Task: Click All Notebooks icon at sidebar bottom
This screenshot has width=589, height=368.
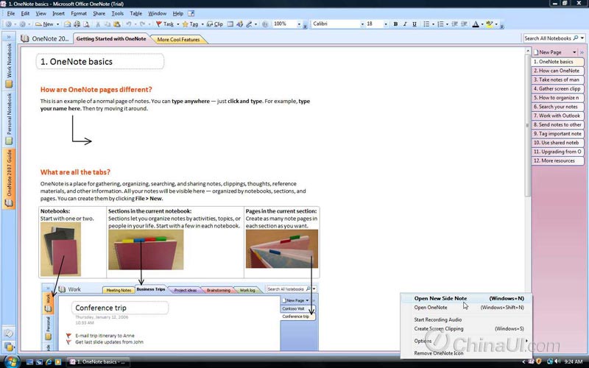Action: (x=8, y=347)
